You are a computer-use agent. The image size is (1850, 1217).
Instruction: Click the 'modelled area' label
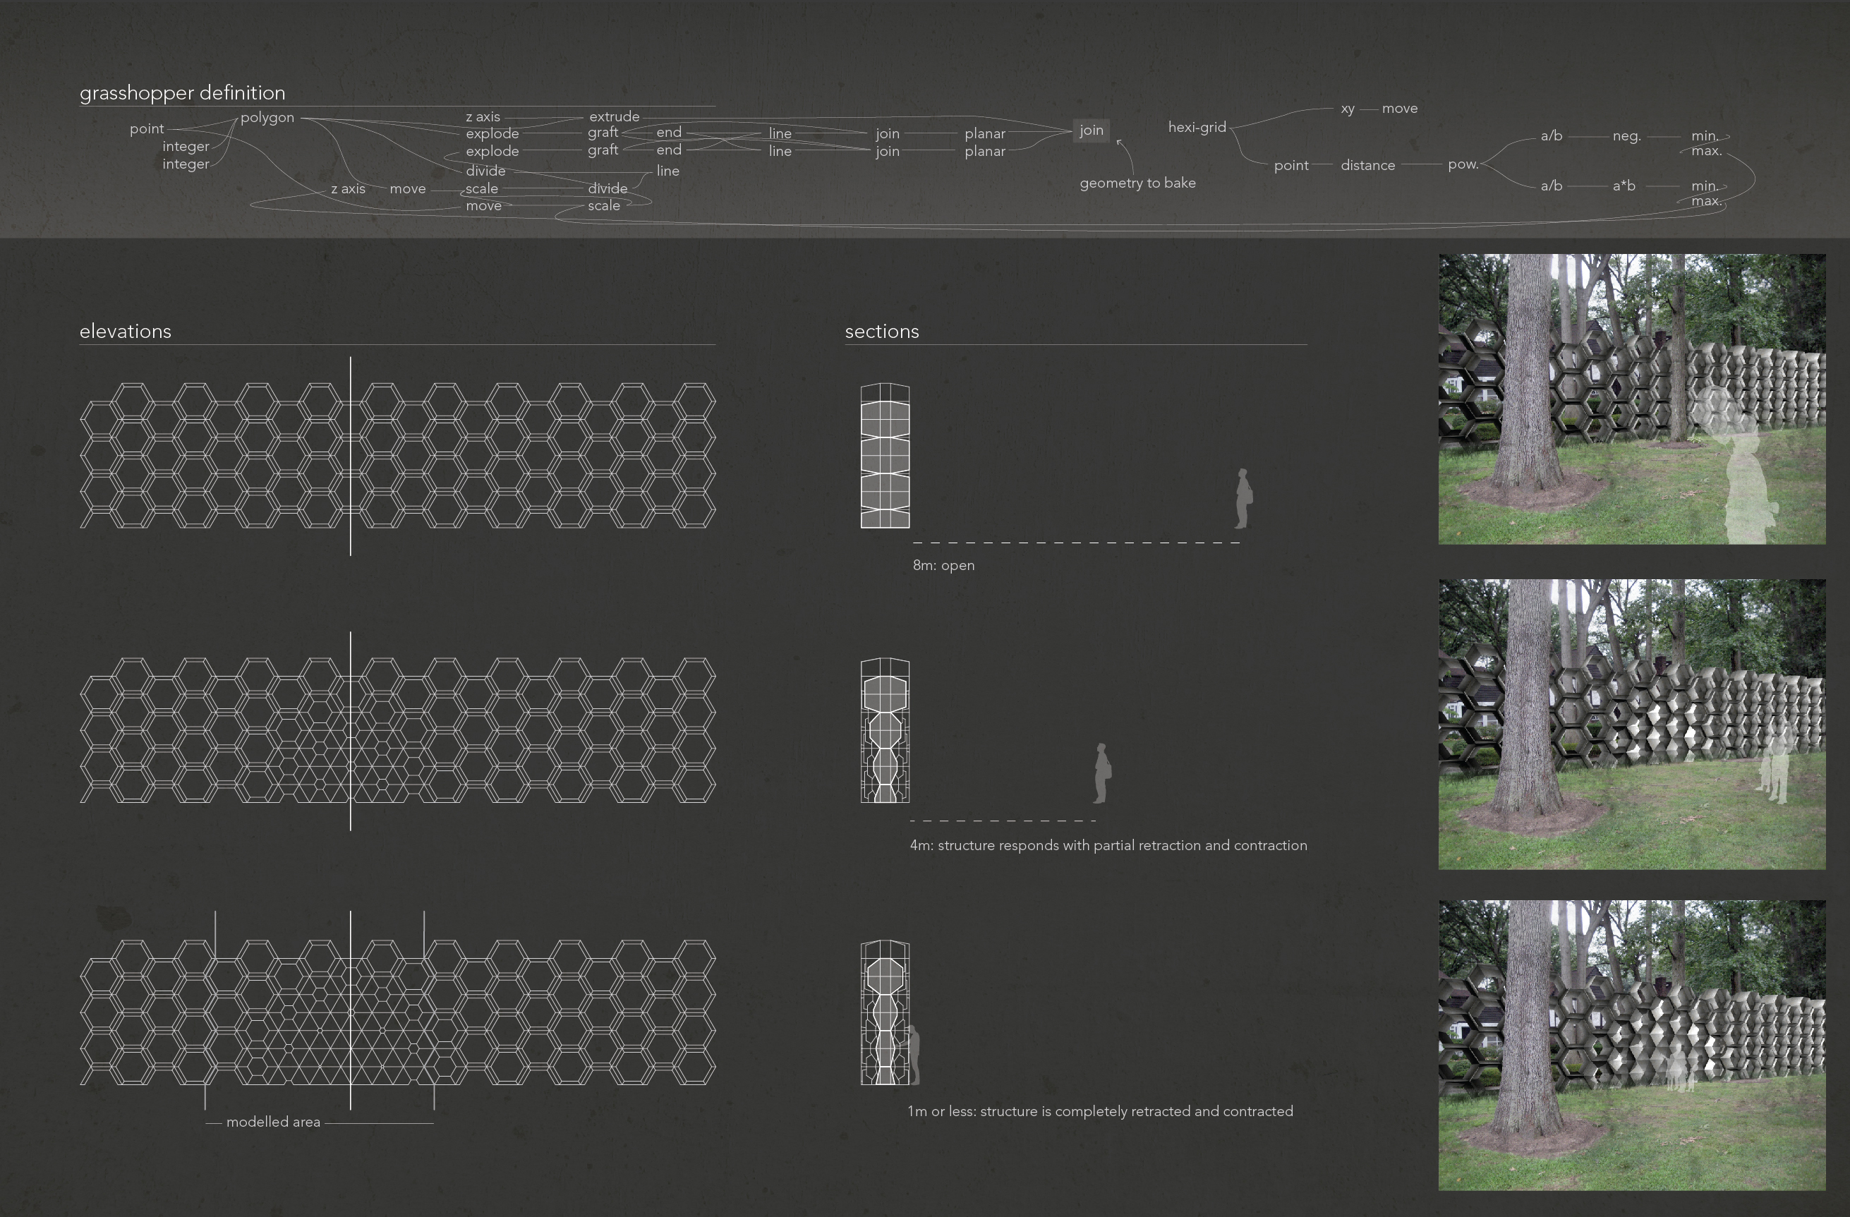273,1122
